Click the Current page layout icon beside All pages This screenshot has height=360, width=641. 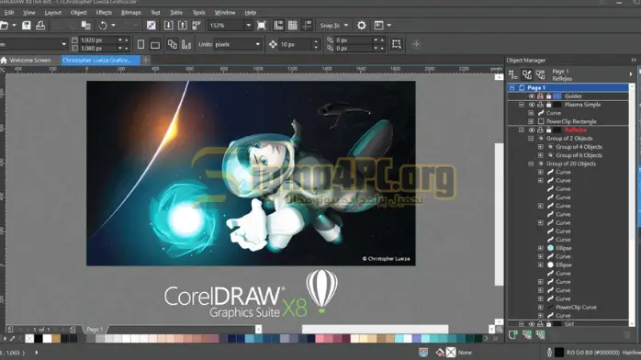click(x=186, y=44)
